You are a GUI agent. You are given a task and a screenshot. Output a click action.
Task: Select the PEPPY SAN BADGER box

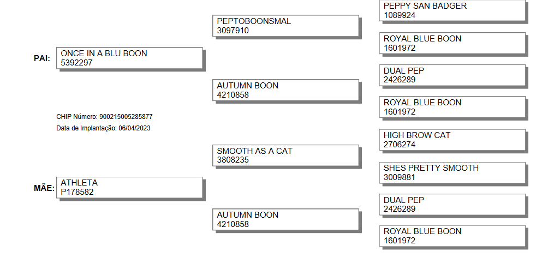(x=452, y=10)
